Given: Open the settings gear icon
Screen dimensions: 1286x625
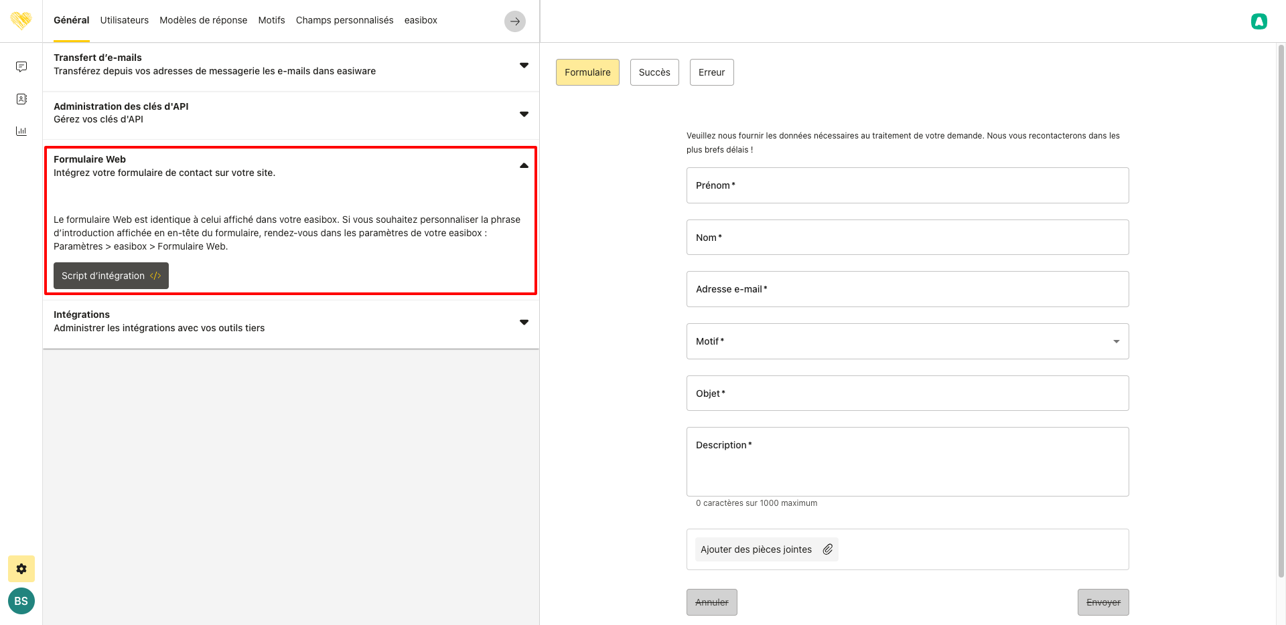Looking at the screenshot, I should (x=21, y=569).
